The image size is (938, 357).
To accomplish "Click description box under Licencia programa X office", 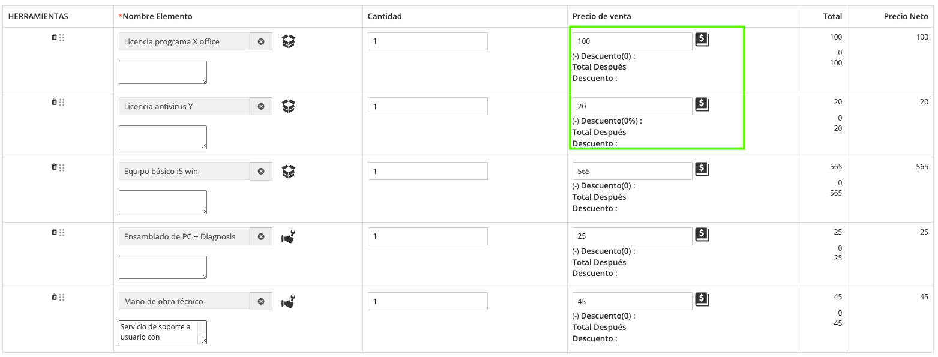I will tap(163, 72).
